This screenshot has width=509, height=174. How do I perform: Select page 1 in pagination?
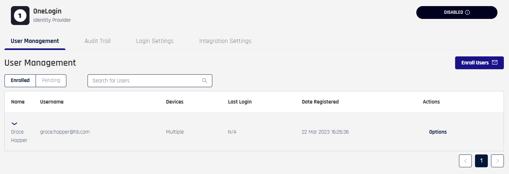[481, 161]
